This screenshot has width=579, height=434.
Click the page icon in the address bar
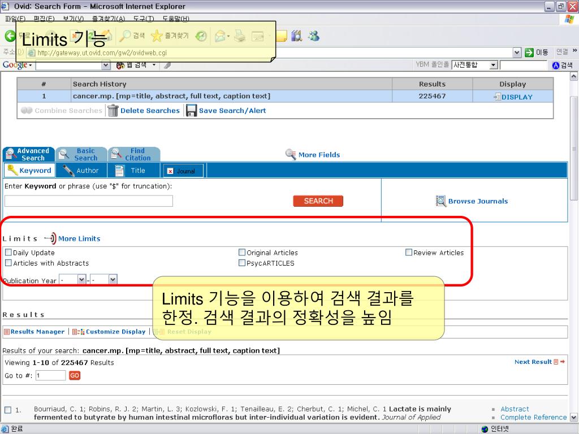[x=32, y=53]
